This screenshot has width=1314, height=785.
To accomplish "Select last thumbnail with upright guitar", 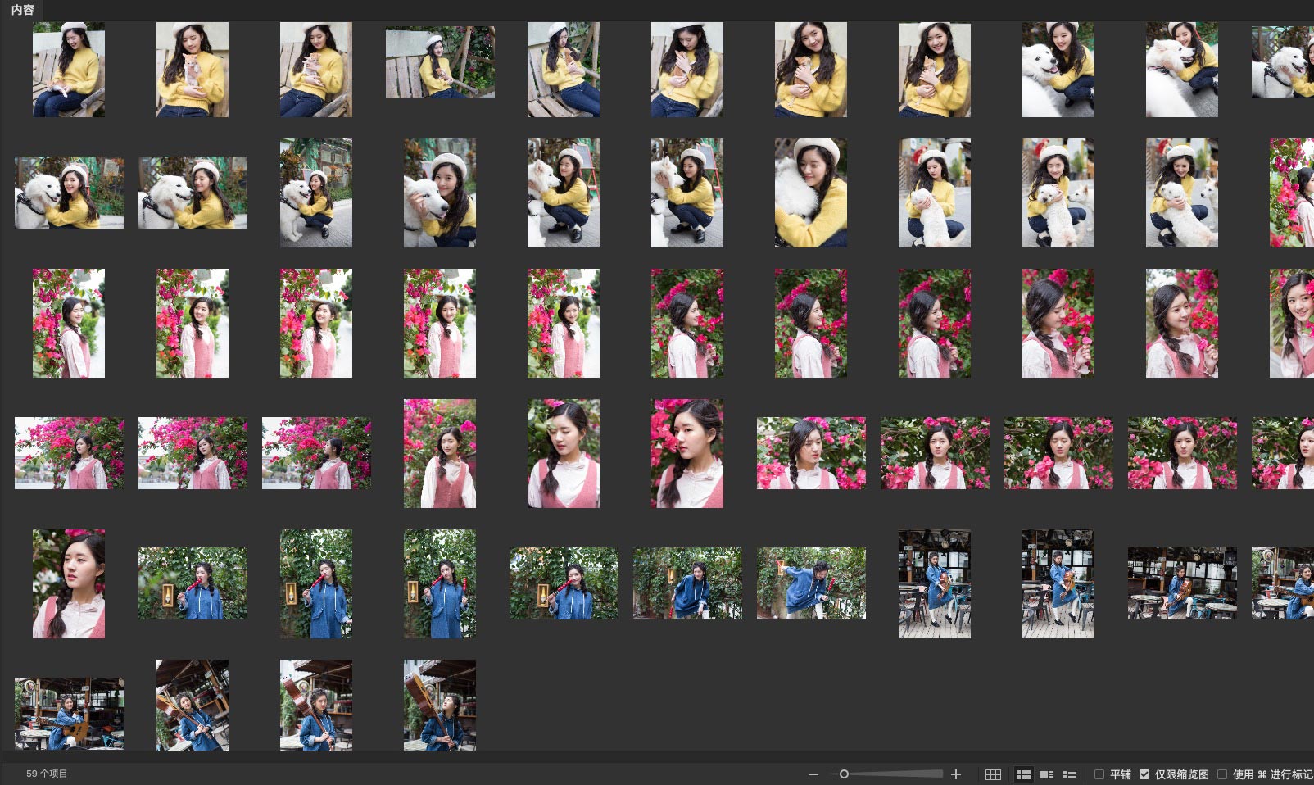I will point(439,705).
